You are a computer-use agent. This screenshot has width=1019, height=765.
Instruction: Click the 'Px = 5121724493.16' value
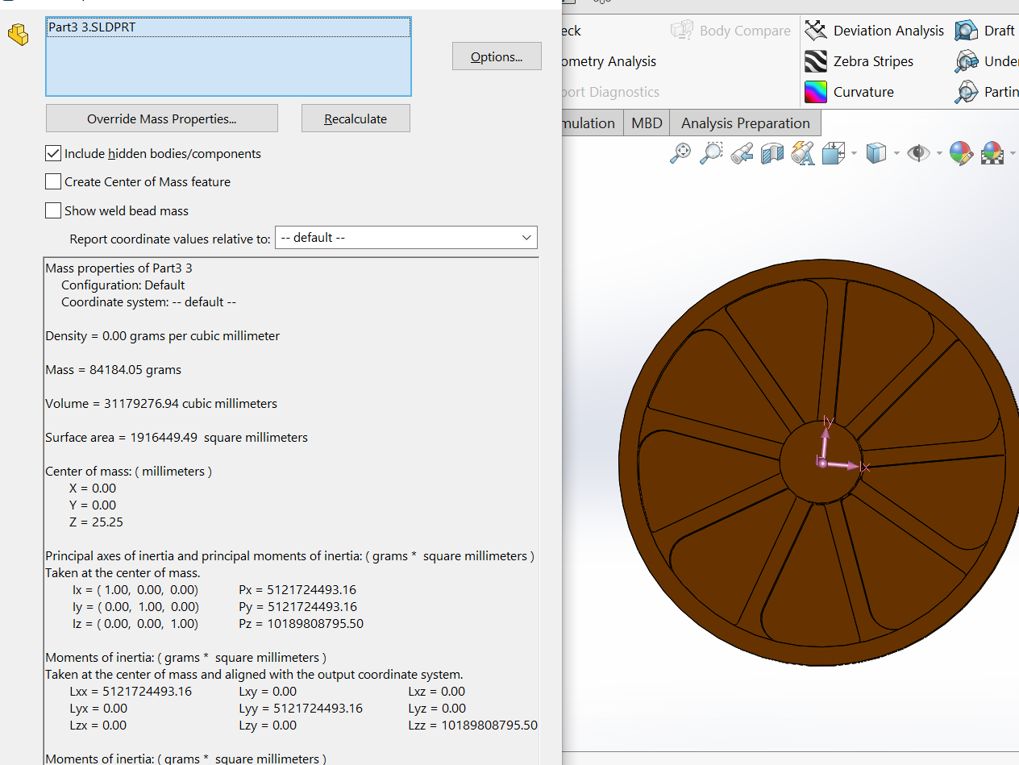pos(297,589)
